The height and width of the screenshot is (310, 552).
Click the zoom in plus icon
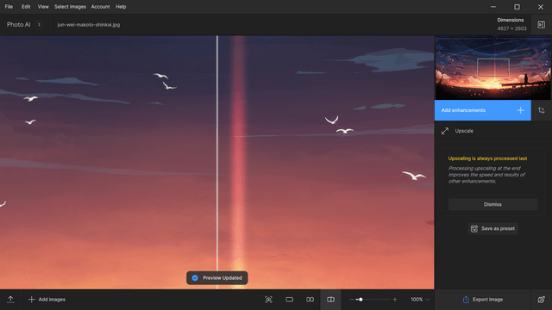pyautogui.click(x=395, y=300)
